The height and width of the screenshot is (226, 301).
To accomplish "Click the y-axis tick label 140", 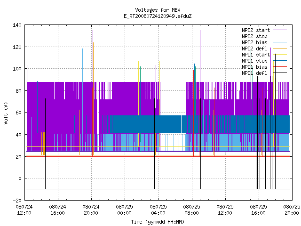I will pyautogui.click(x=17, y=25).
